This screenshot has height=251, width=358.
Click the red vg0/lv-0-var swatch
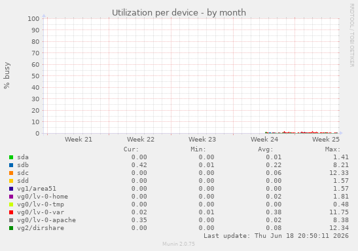(11, 212)
